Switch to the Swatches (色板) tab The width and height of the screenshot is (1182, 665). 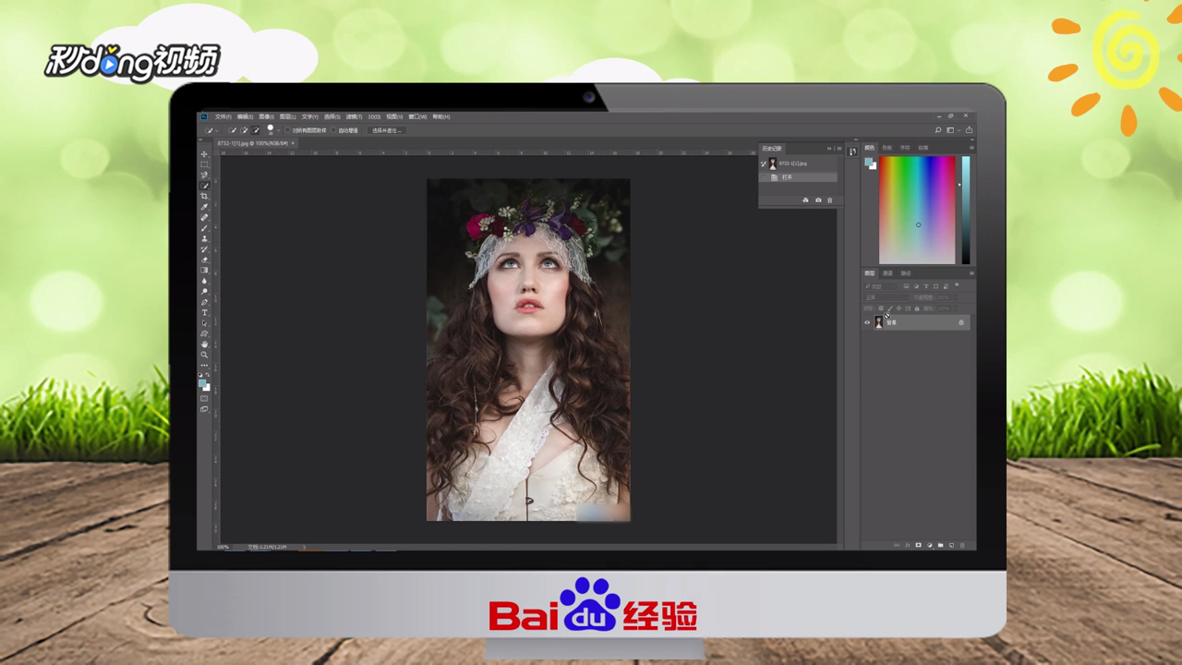click(887, 148)
